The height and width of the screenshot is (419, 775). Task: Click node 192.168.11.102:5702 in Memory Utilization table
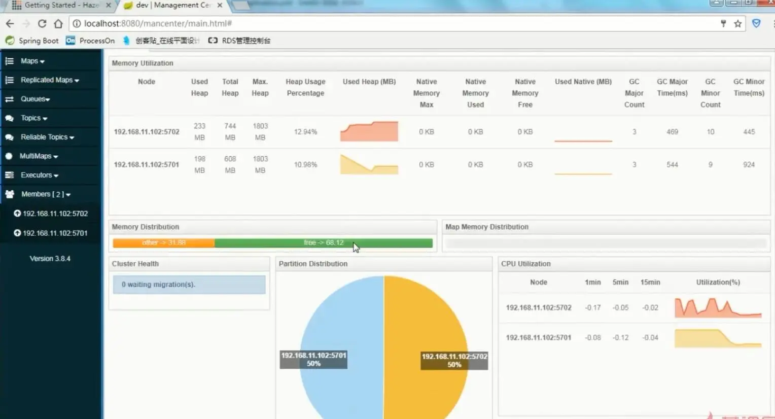click(x=147, y=132)
